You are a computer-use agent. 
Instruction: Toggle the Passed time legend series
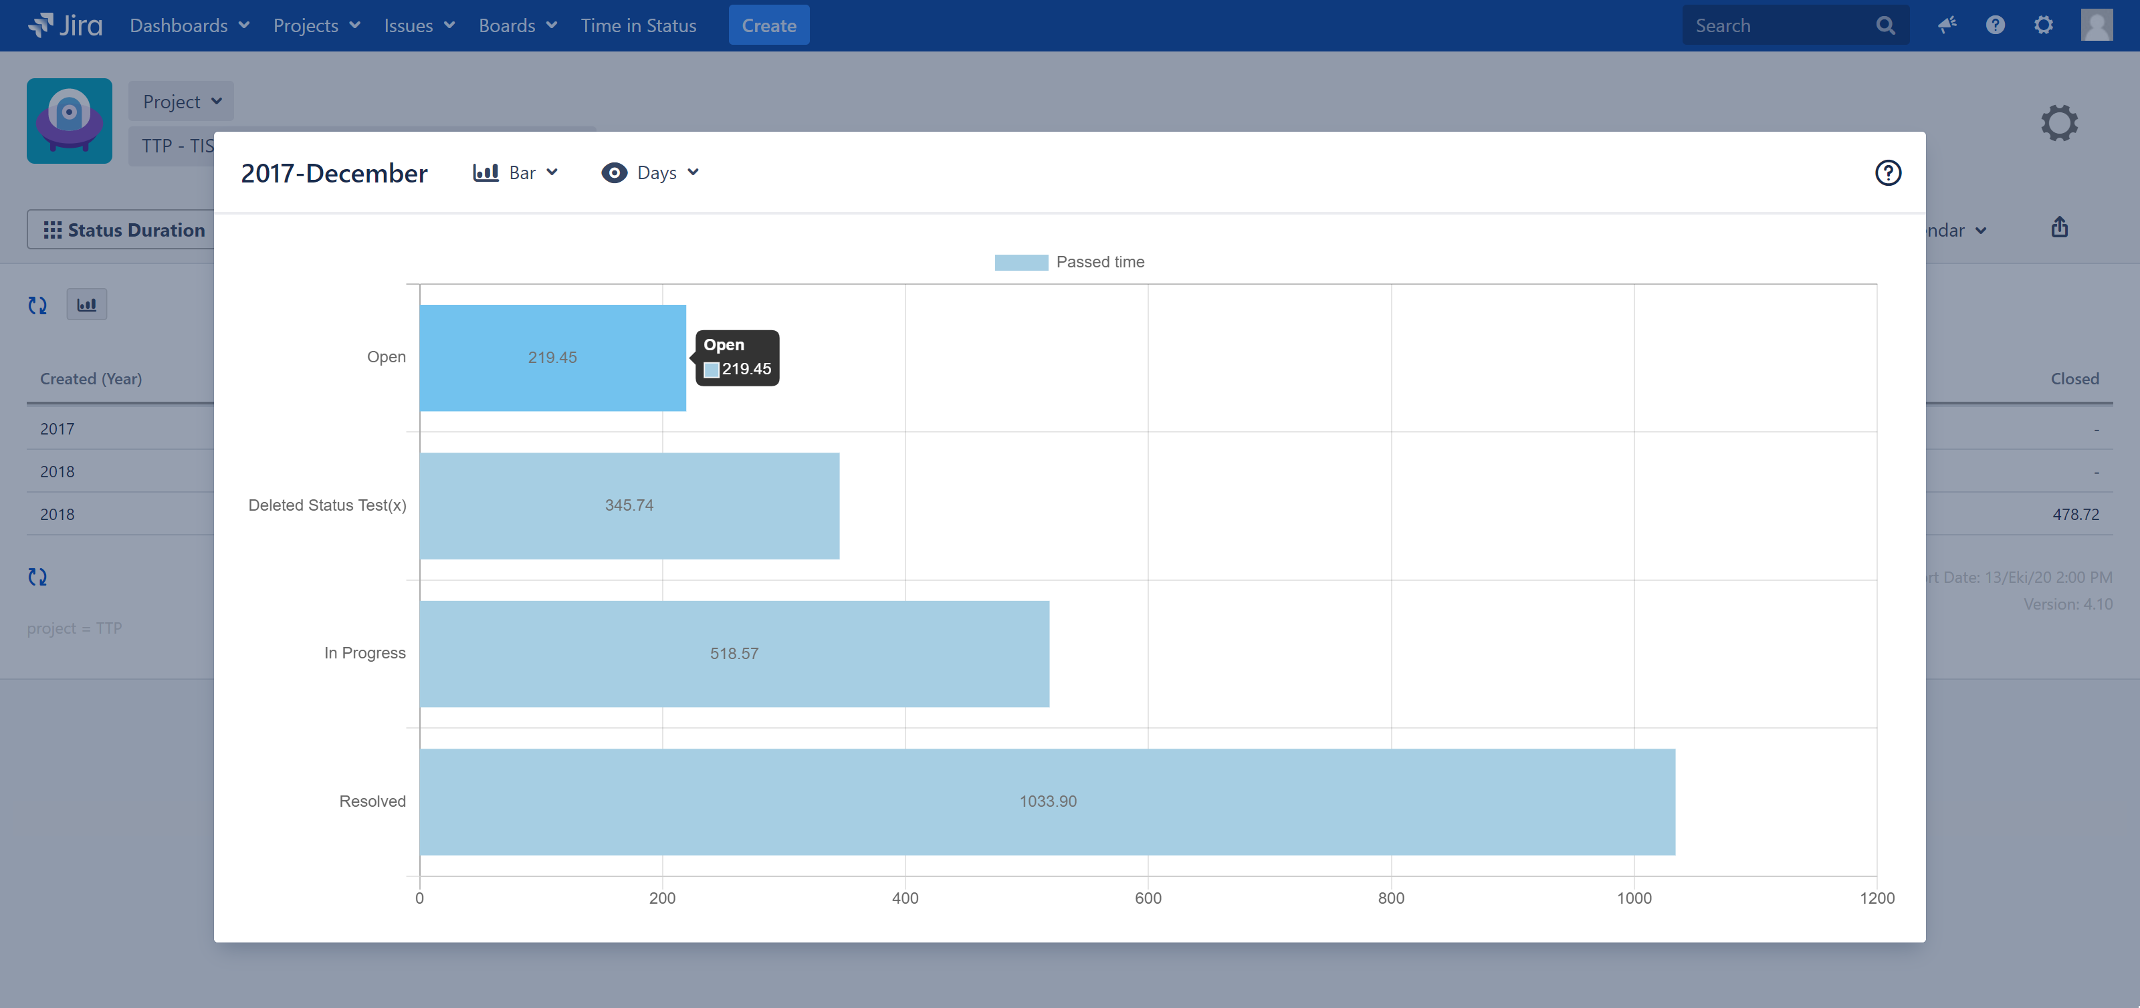point(1069,263)
